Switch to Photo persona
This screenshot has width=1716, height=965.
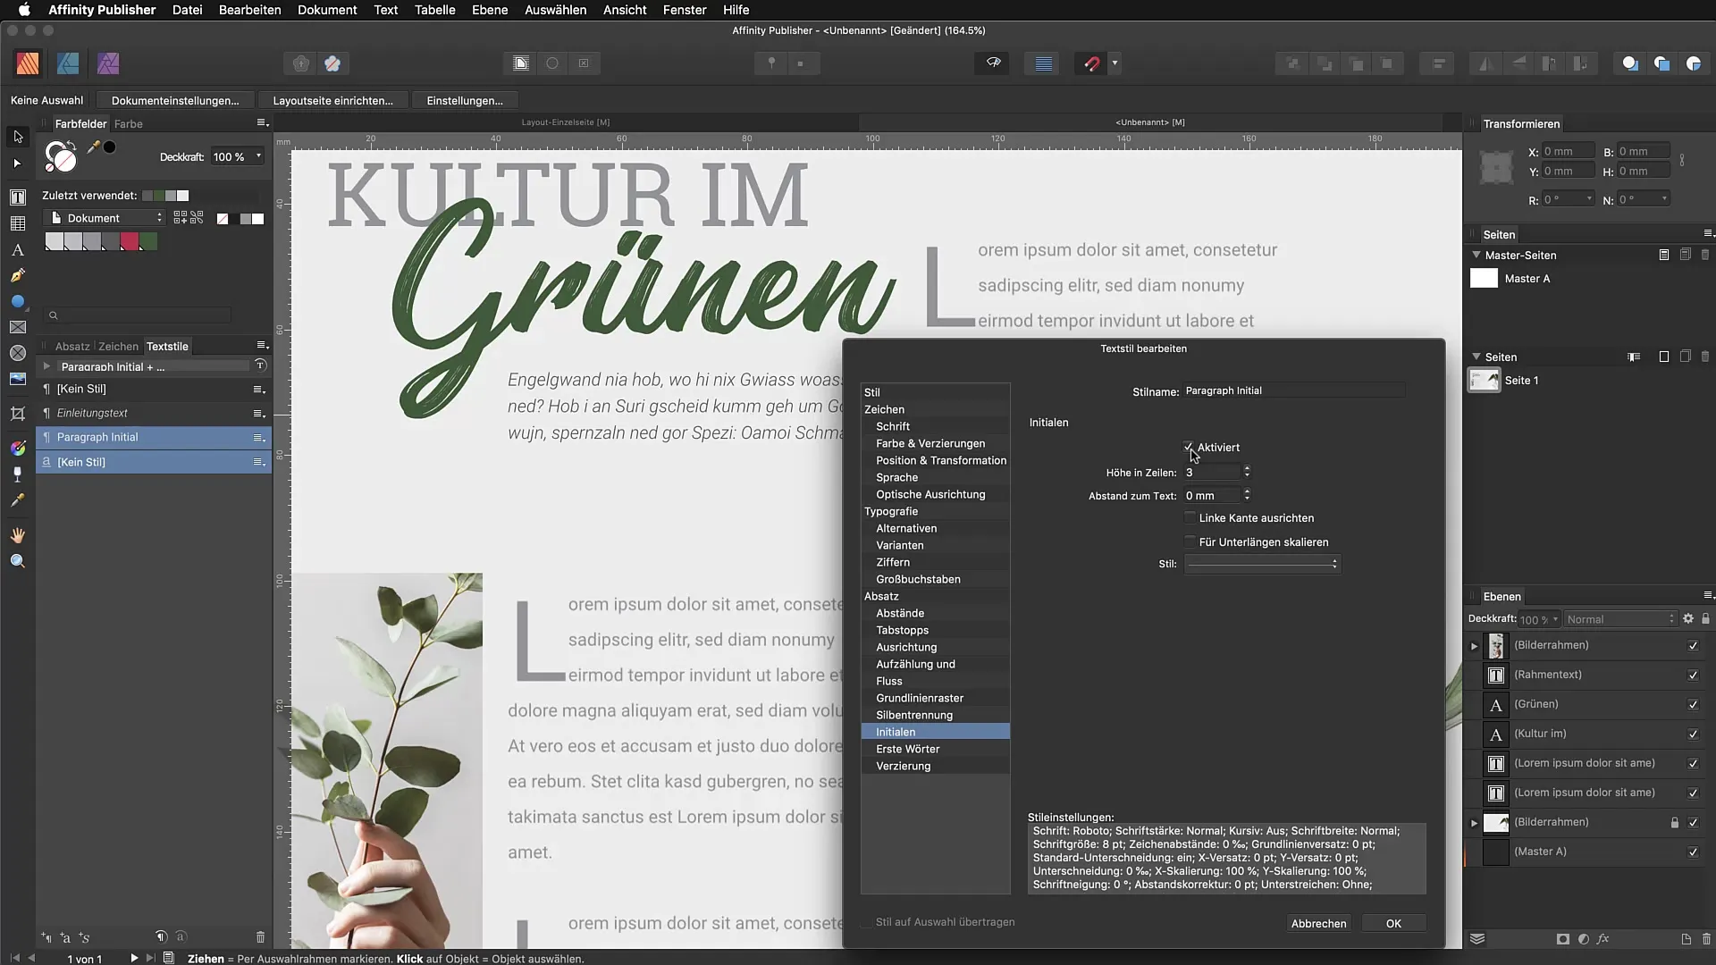click(108, 63)
